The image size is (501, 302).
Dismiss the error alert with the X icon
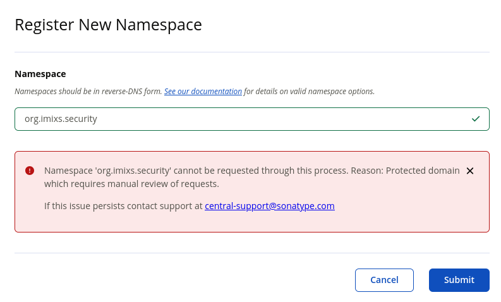point(469,171)
